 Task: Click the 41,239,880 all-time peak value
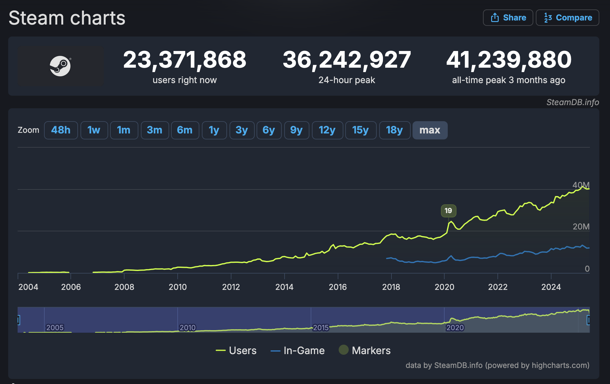click(509, 59)
